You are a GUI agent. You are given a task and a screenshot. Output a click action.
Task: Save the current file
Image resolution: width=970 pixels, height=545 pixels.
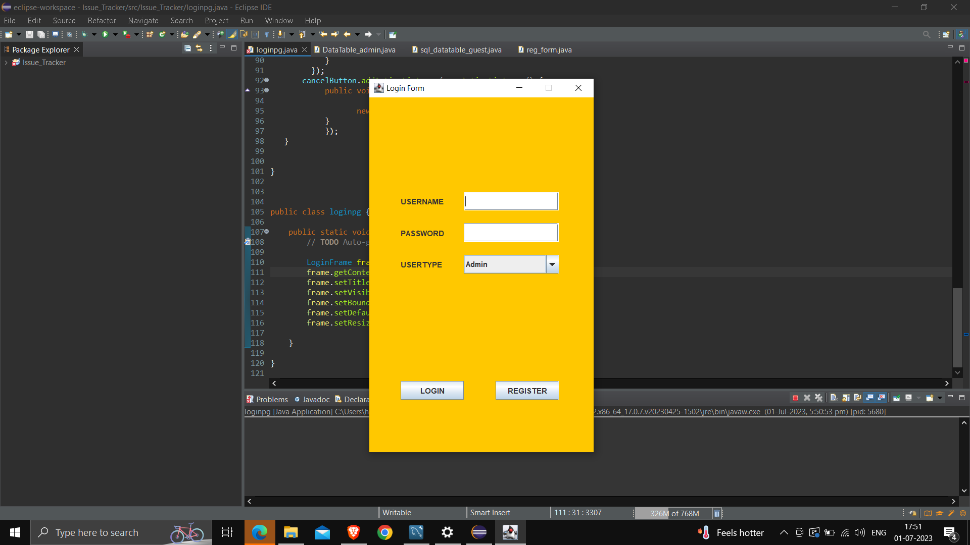click(29, 34)
